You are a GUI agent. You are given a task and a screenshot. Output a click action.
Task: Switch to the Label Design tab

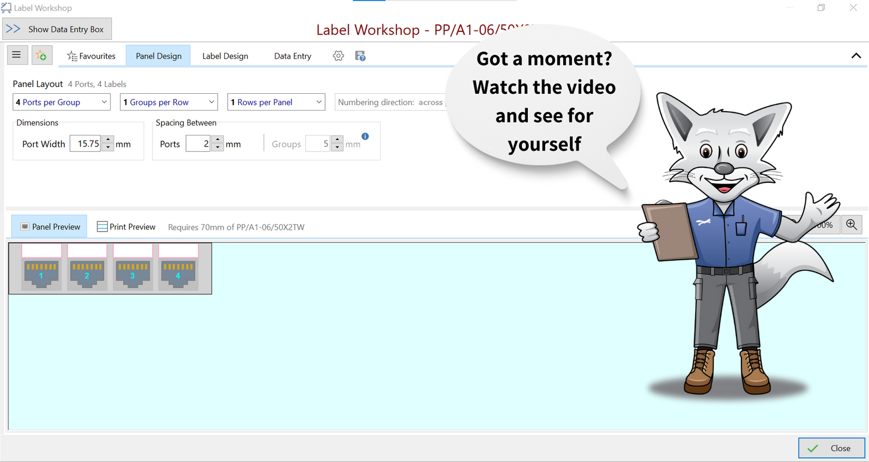(x=225, y=56)
